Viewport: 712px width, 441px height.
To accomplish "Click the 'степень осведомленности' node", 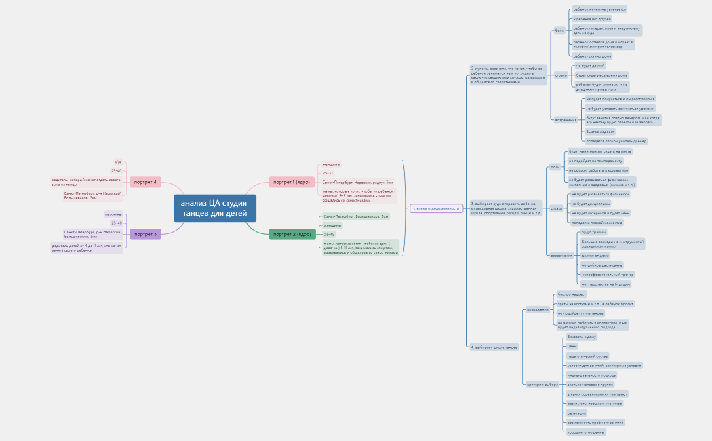I will (436, 208).
